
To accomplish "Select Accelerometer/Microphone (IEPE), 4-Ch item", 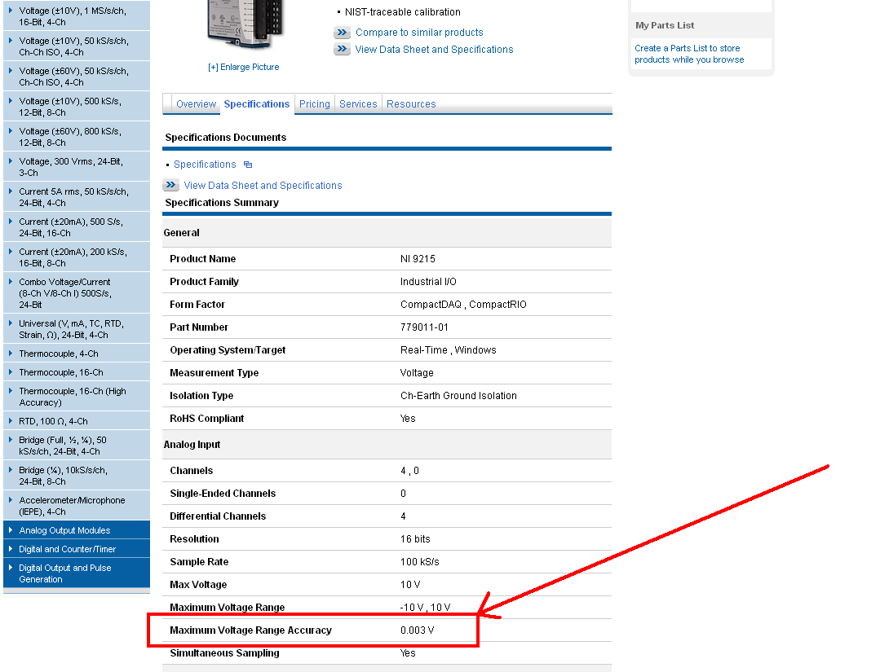I will pyautogui.click(x=77, y=506).
